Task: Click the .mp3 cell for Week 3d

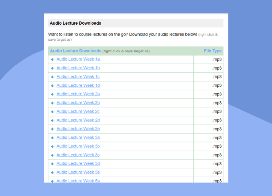Action: coord(208,164)
